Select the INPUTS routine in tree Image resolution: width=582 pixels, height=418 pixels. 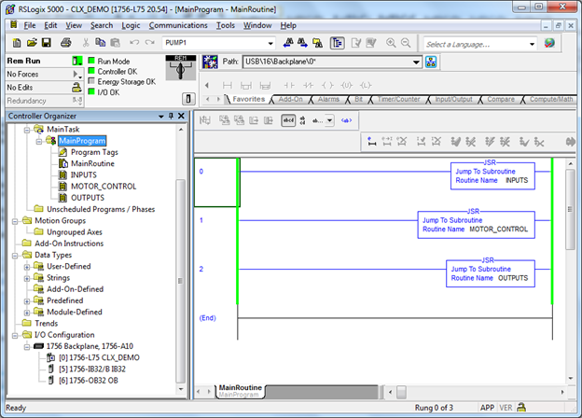pos(84,174)
